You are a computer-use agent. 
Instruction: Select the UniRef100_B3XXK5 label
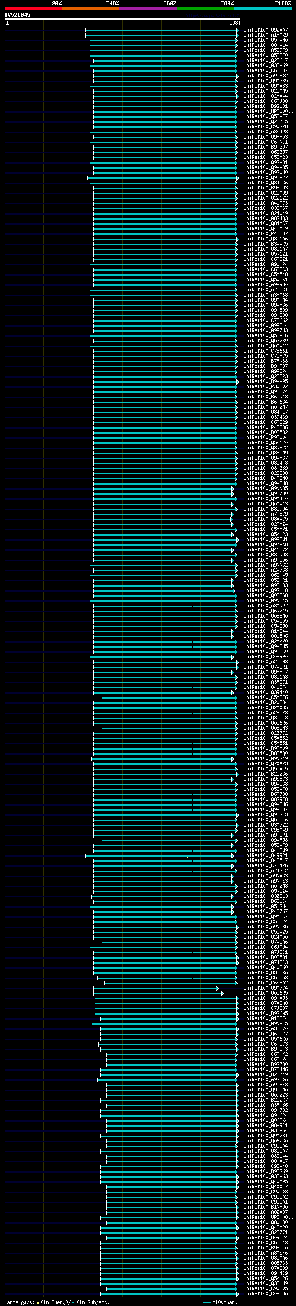265,244
